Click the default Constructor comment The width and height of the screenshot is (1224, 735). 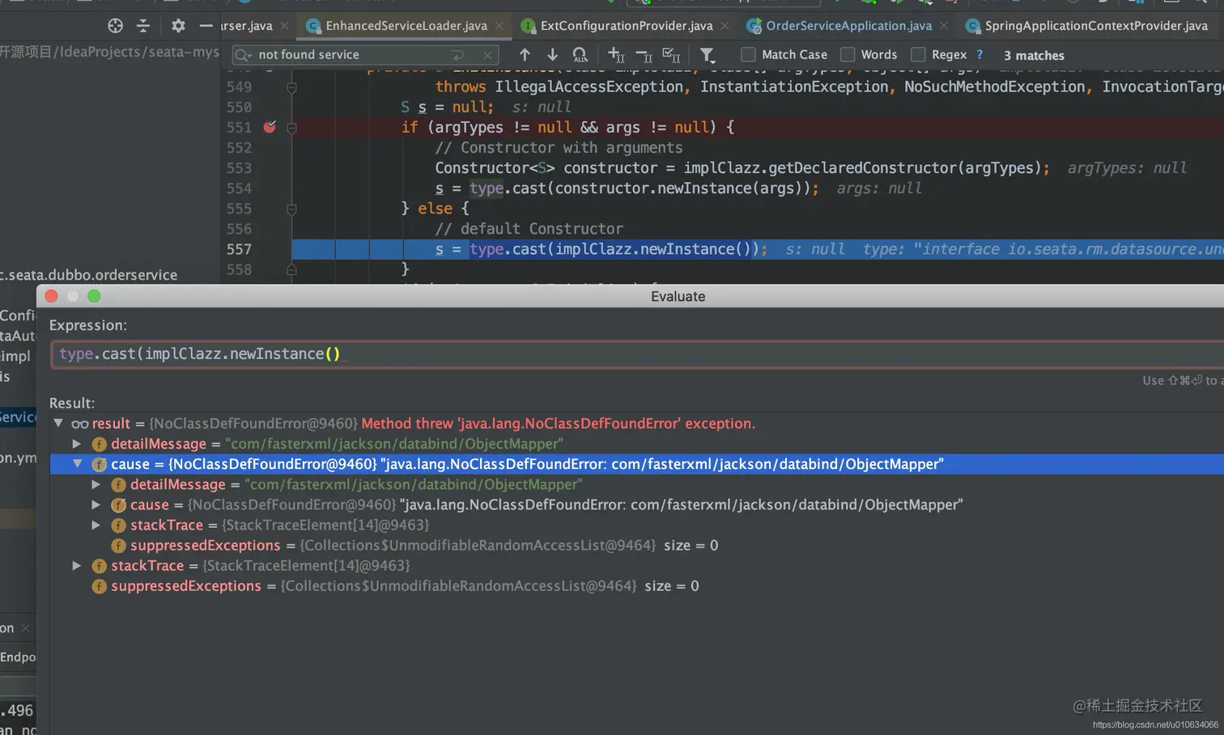click(529, 229)
